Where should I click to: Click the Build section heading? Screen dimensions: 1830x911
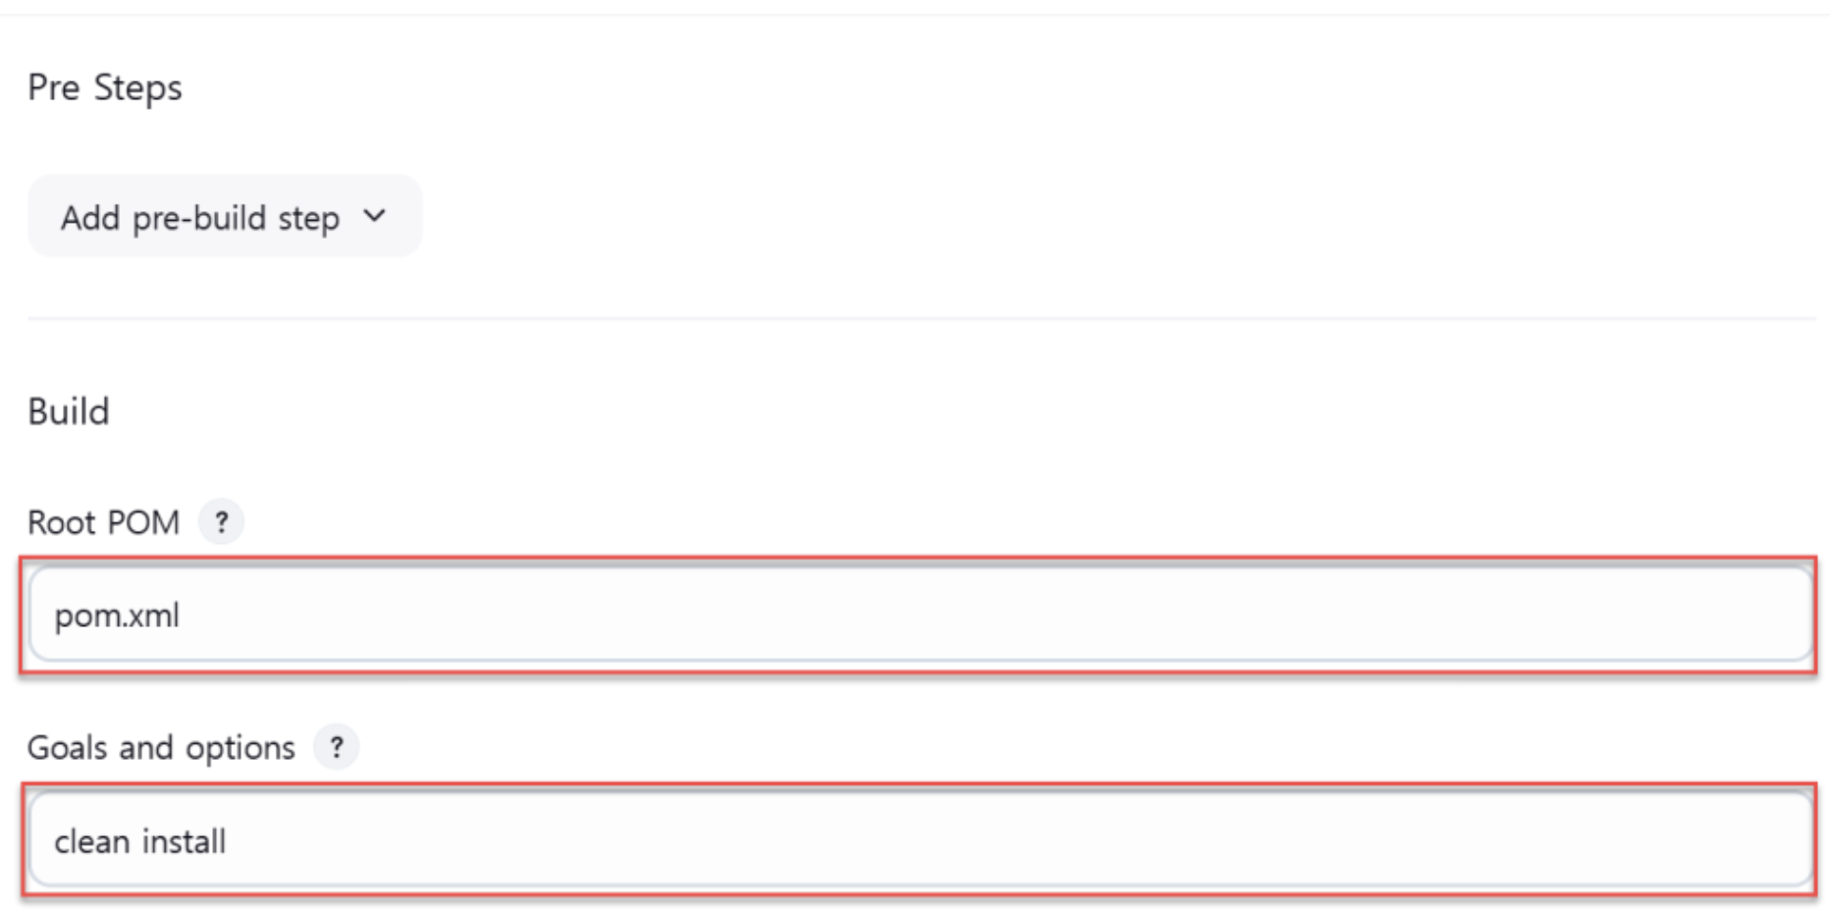pyautogui.click(x=69, y=412)
